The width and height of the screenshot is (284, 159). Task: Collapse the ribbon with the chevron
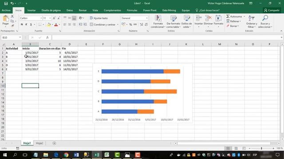[x=281, y=31]
